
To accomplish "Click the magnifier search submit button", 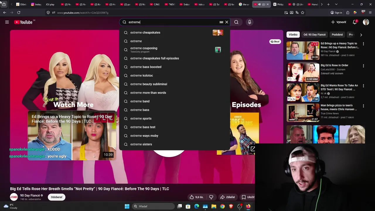I will coord(236,22).
